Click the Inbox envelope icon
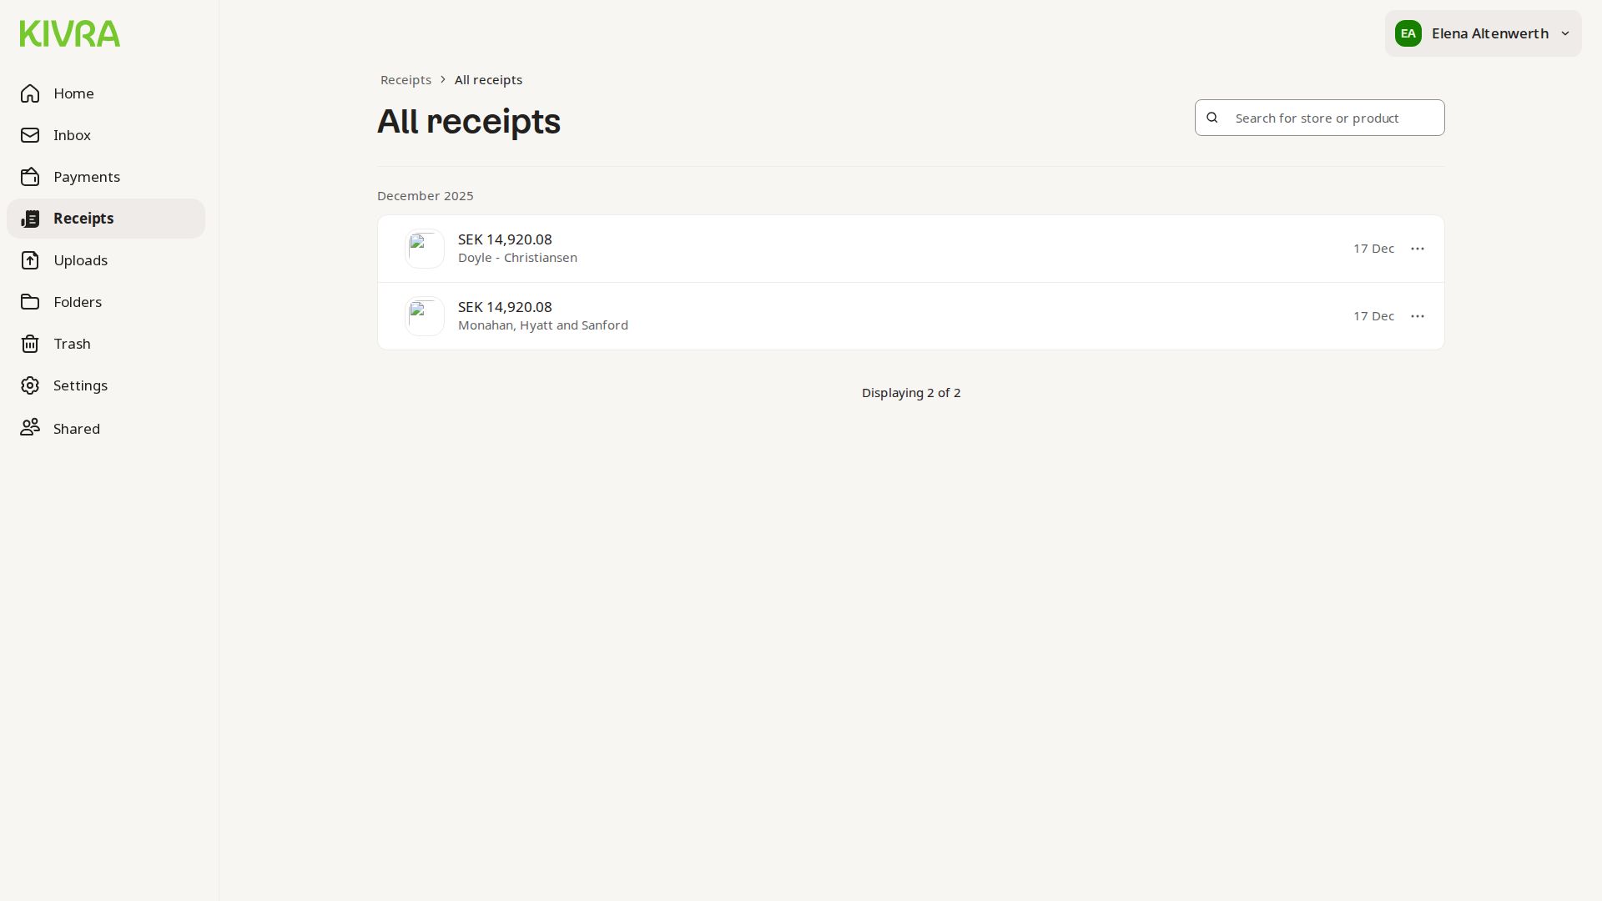This screenshot has height=901, width=1602. tap(30, 135)
